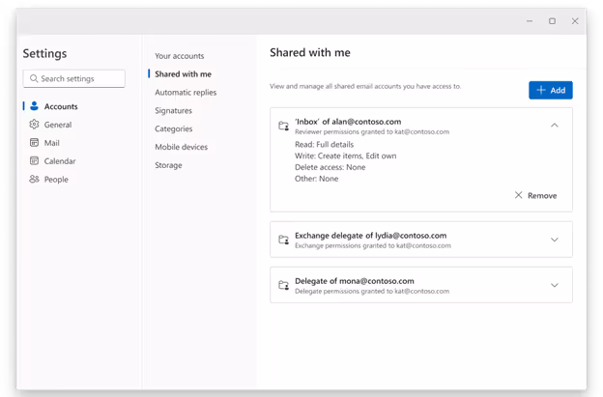Image resolution: width=603 pixels, height=397 pixels.
Task: Click the General gear icon
Action: [x=34, y=125]
